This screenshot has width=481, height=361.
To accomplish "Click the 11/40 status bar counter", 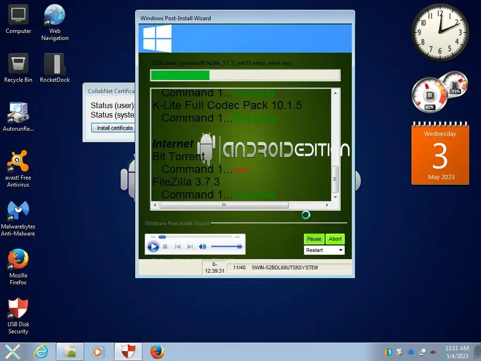I will 239,267.
